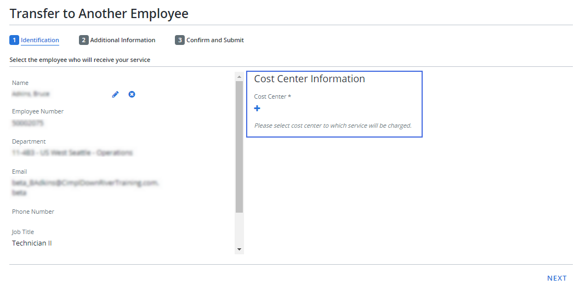Add a cost center with plus icon
This screenshot has height=285, width=574.
tap(257, 109)
